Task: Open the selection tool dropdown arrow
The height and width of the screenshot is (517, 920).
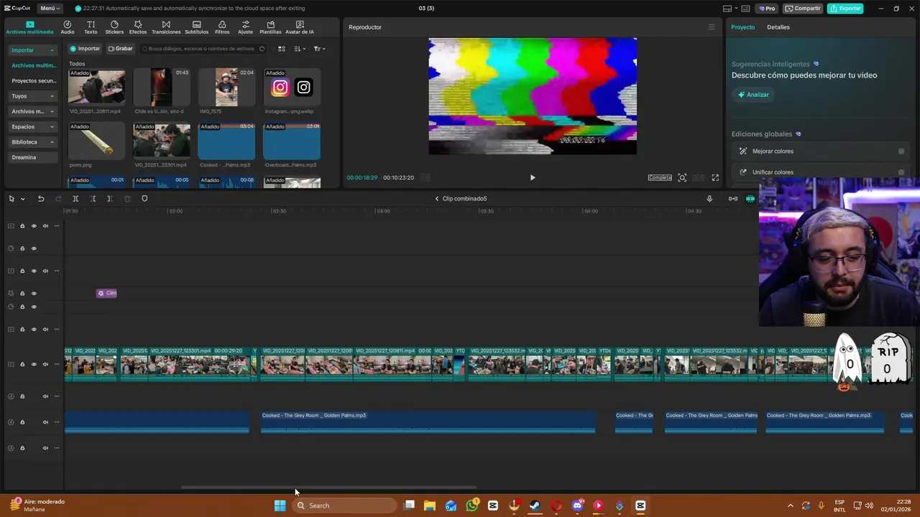Action: tap(23, 199)
